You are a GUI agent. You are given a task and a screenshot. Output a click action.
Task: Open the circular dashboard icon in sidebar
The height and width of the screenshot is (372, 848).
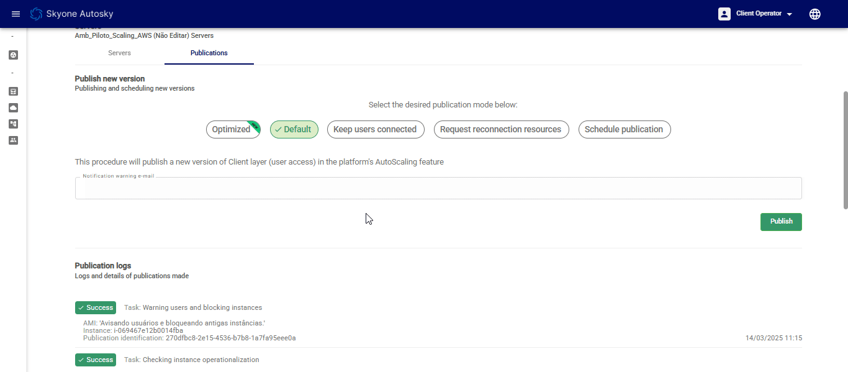pos(14,55)
